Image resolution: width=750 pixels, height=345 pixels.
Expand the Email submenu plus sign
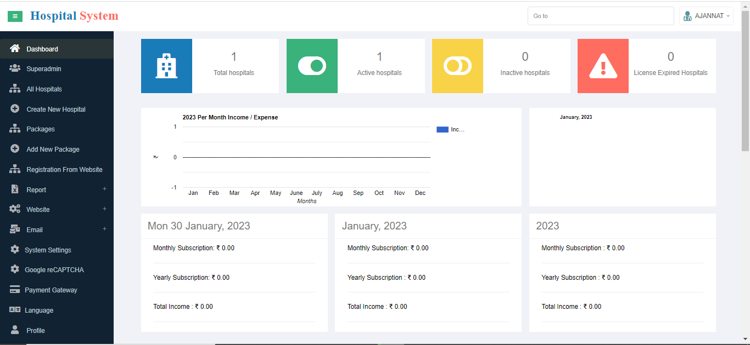(x=104, y=229)
